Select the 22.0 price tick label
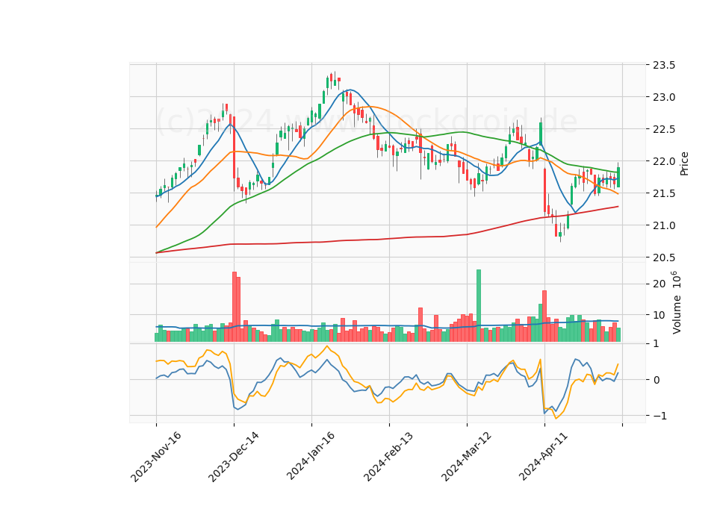717x515 pixels. click(x=663, y=161)
